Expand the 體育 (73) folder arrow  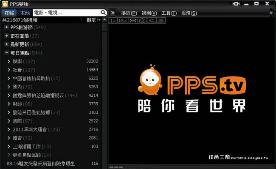[8, 138]
